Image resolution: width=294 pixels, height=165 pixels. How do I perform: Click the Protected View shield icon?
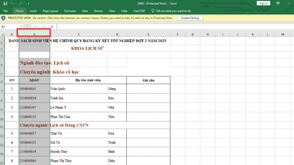click(3, 18)
